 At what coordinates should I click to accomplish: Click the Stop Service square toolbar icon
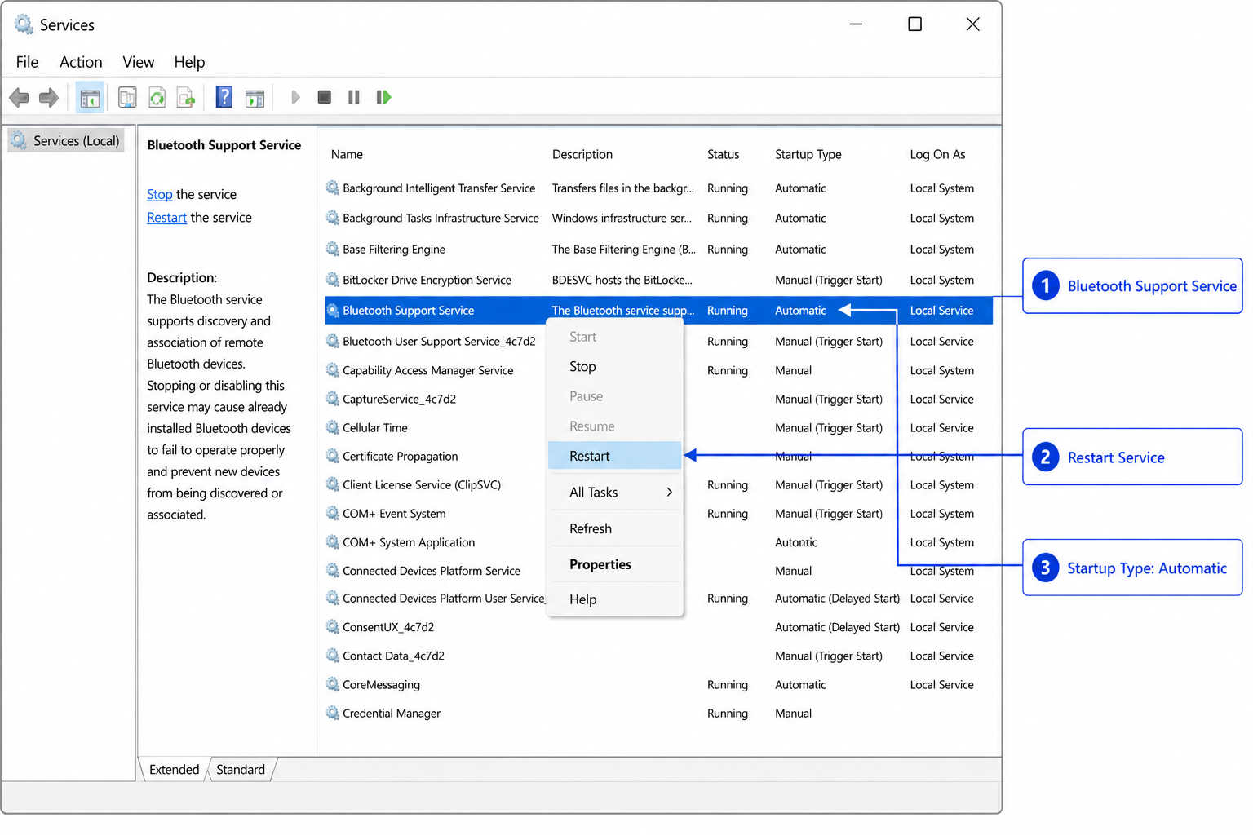(325, 97)
